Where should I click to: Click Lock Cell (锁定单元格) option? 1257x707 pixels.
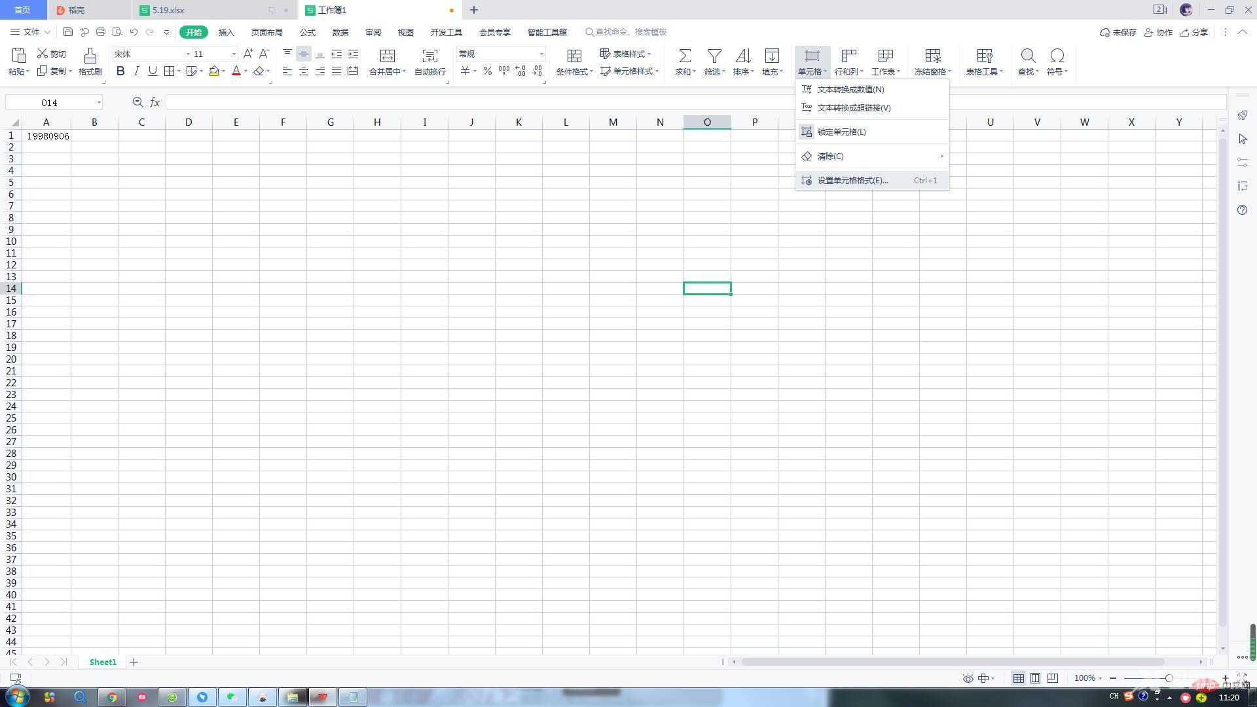tap(841, 132)
